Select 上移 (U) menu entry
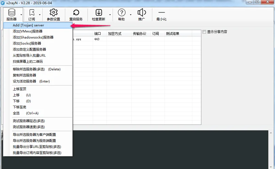The height and width of the screenshot is (169, 275). pyautogui.click(x=38, y=95)
